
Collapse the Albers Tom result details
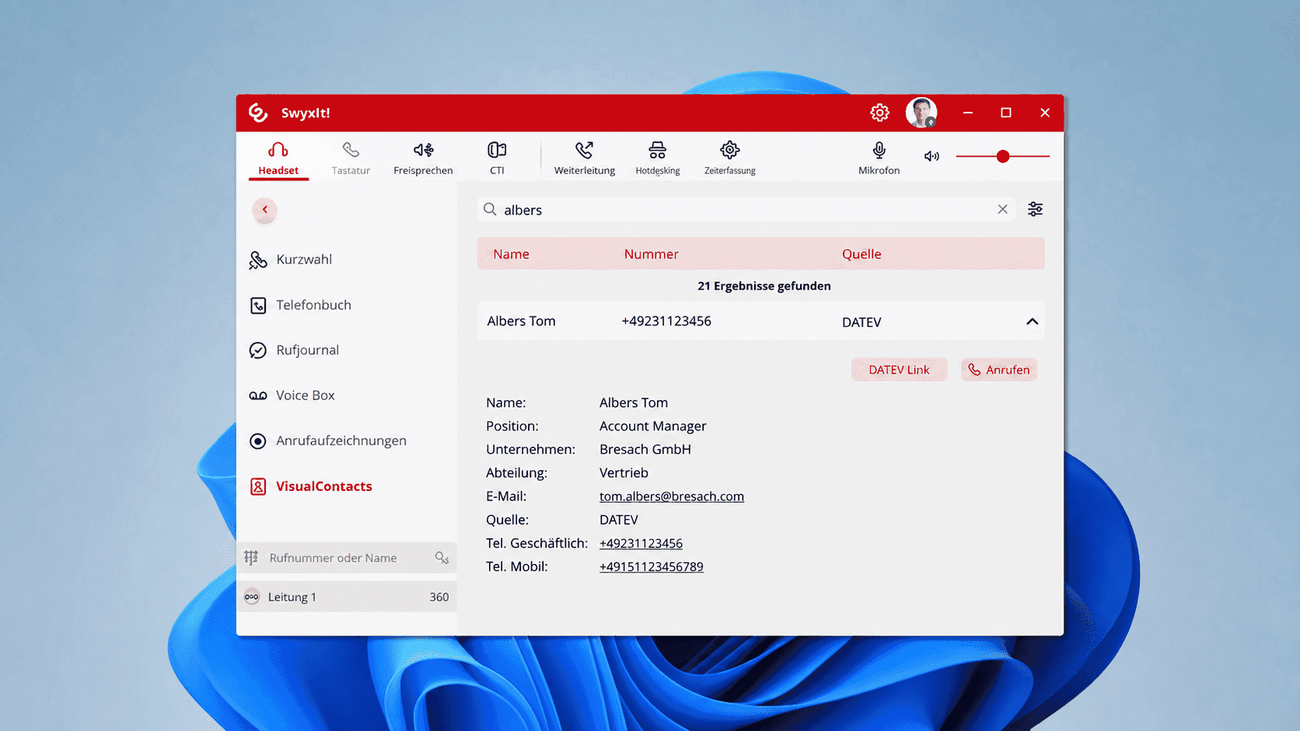point(1032,322)
